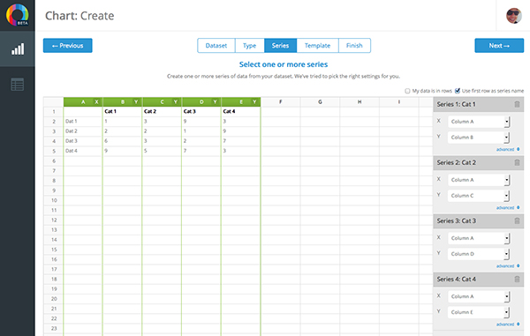Image resolution: width=530 pixels, height=336 pixels.
Task: Select the Series step tab
Action: [x=280, y=46]
